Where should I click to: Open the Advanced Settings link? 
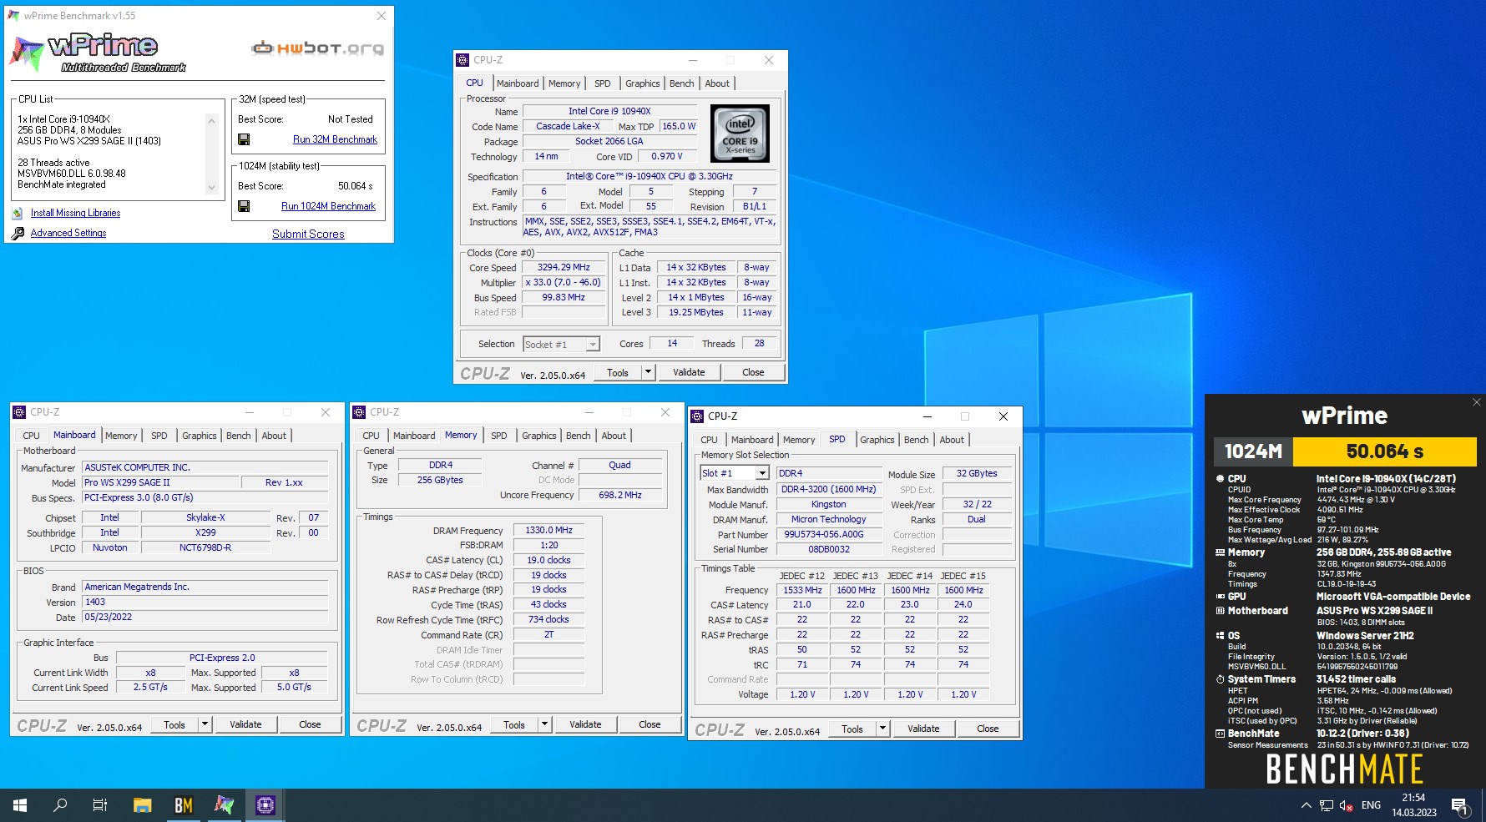pyautogui.click(x=68, y=233)
